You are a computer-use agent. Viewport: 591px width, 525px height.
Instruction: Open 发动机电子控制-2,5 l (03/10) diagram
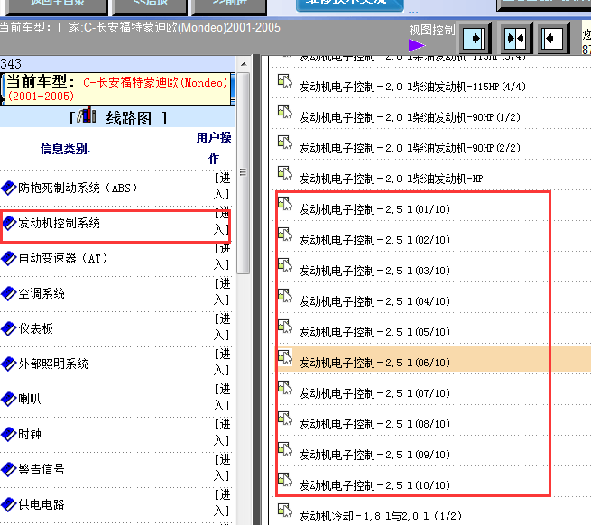point(374,271)
